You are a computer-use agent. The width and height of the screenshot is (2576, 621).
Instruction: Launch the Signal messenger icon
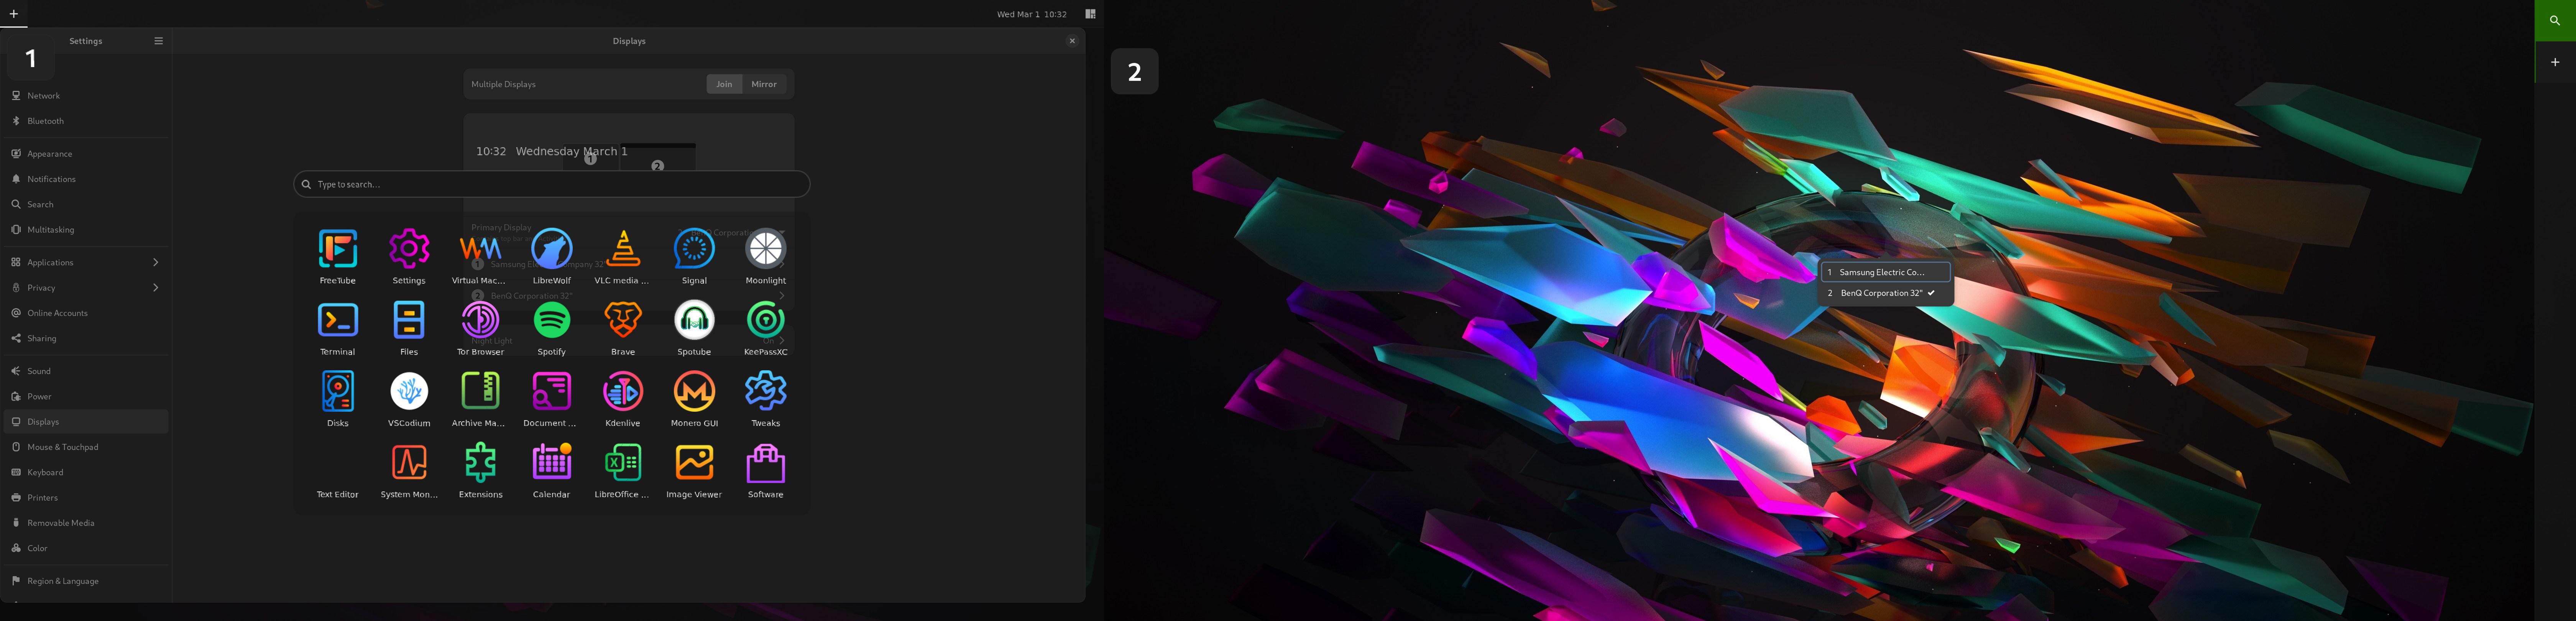[694, 250]
